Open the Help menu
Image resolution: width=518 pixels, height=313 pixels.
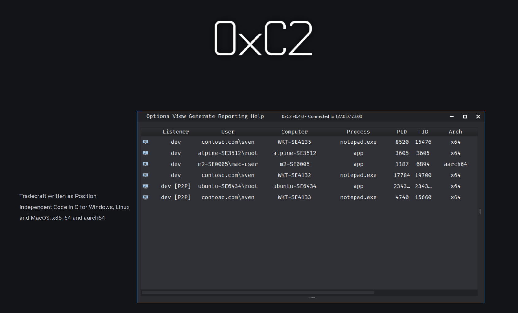[x=257, y=116]
